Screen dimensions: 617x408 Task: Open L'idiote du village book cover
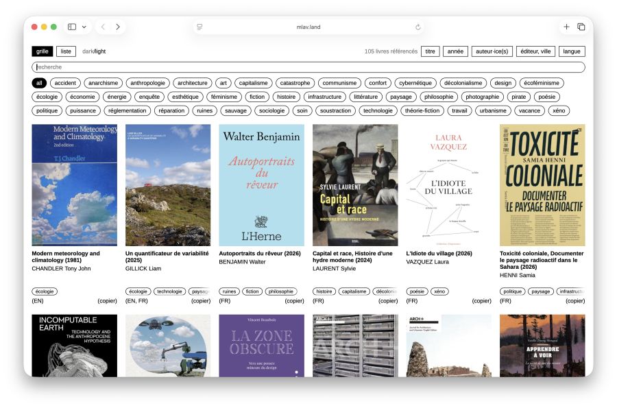tap(448, 185)
